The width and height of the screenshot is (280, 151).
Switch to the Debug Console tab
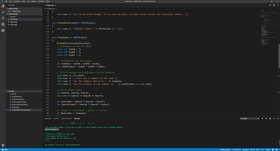click(x=66, y=119)
